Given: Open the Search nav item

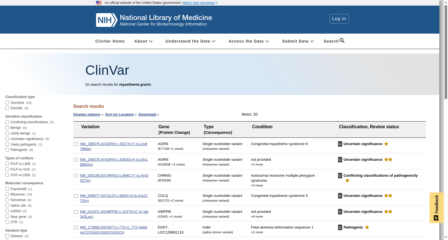Looking at the screenshot, I should click(334, 41).
